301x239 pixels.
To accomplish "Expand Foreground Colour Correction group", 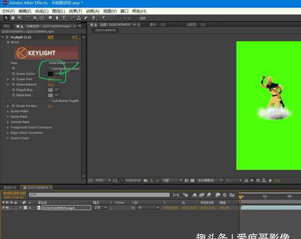I will 8,128.
